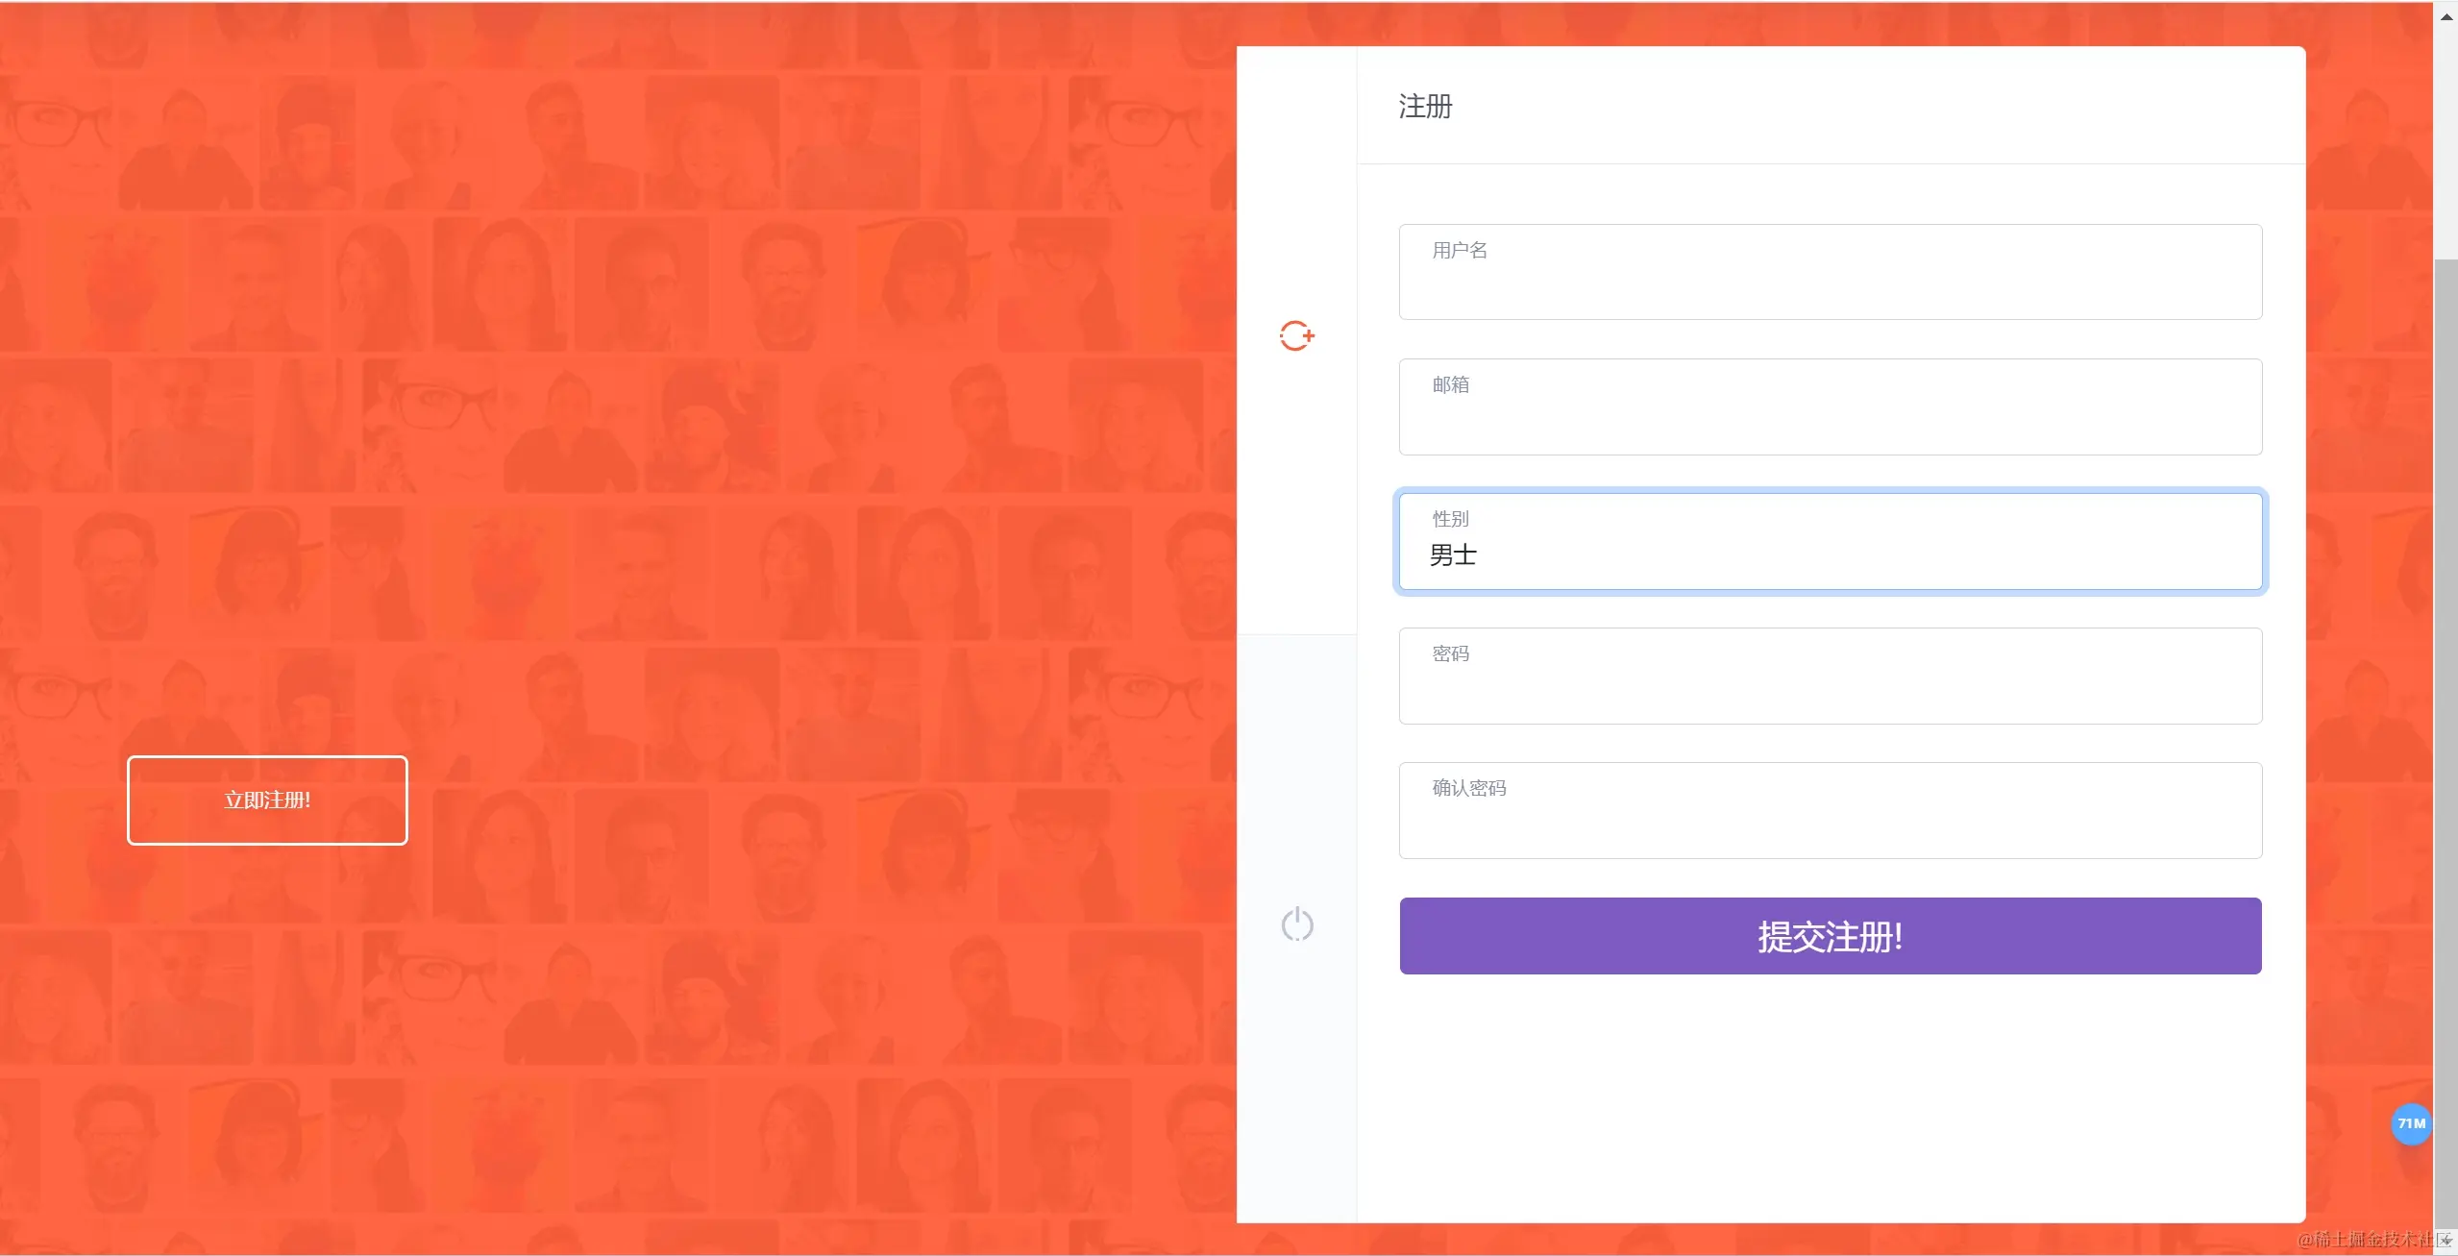Select the 男士 value in gender field

point(1452,555)
